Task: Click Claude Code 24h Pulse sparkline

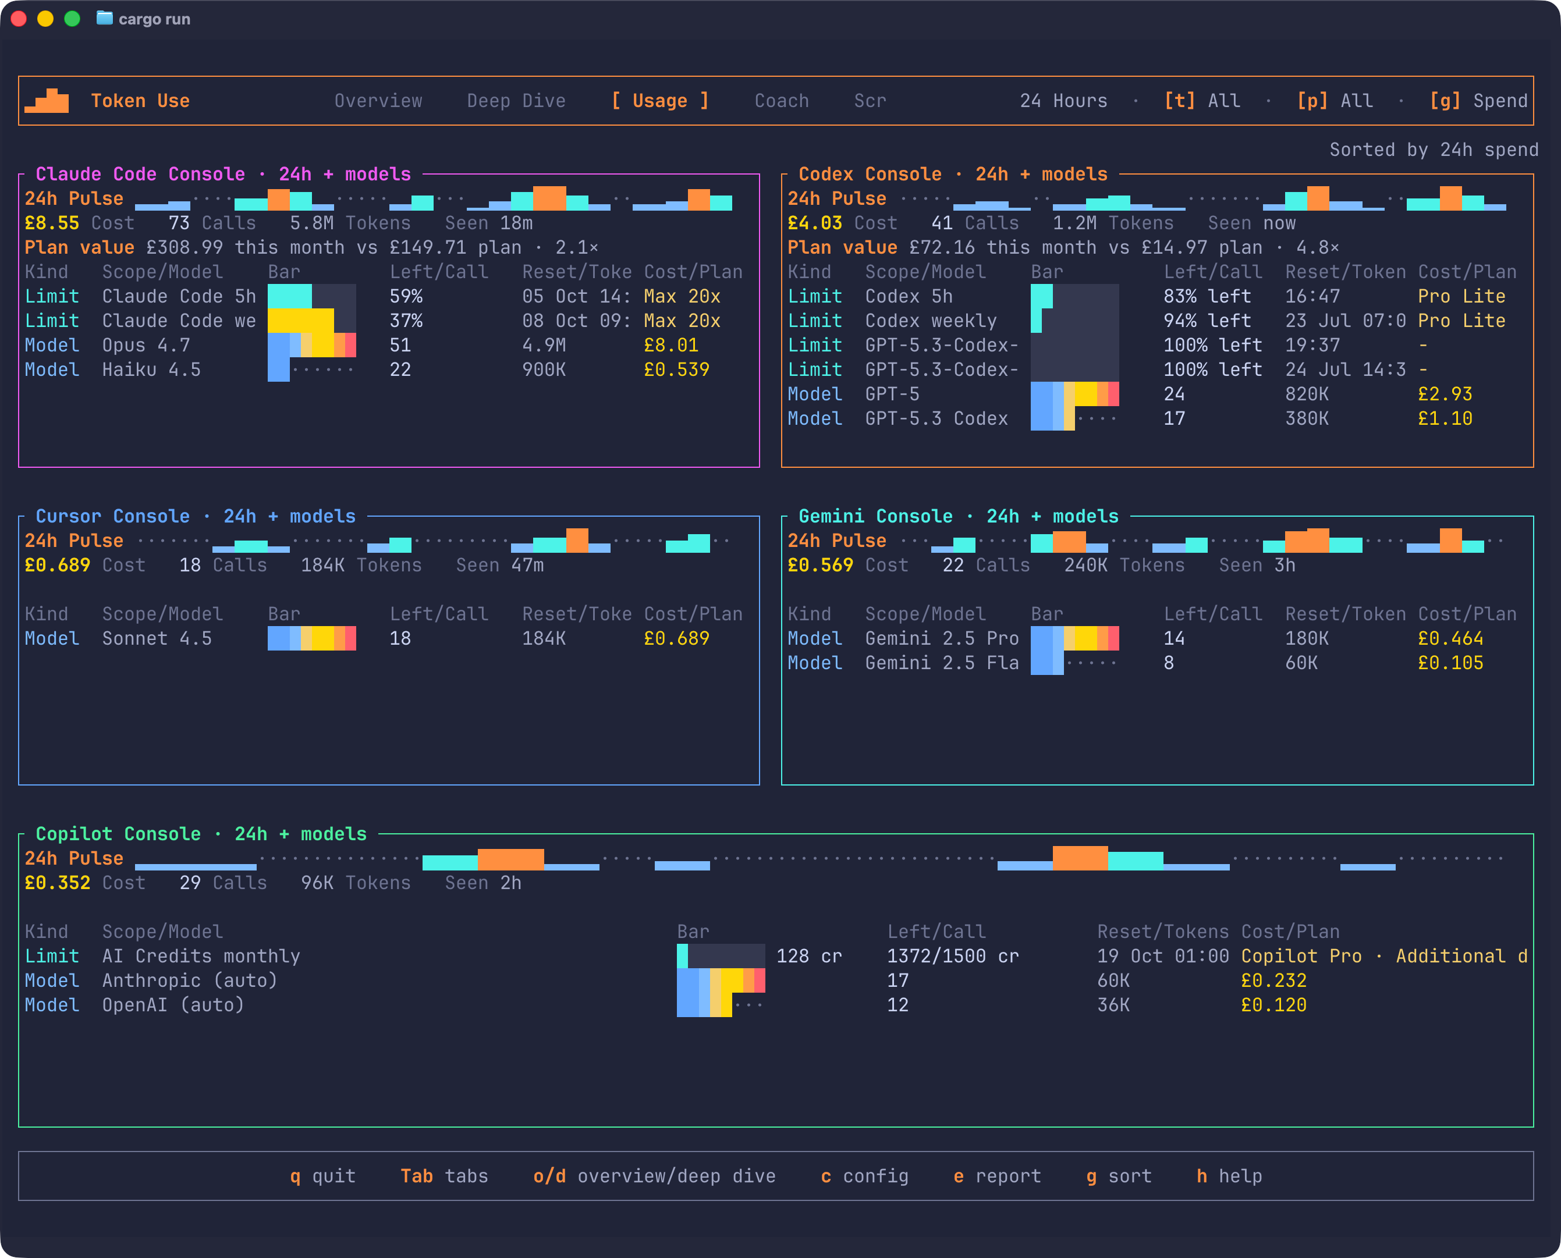Action: [434, 198]
